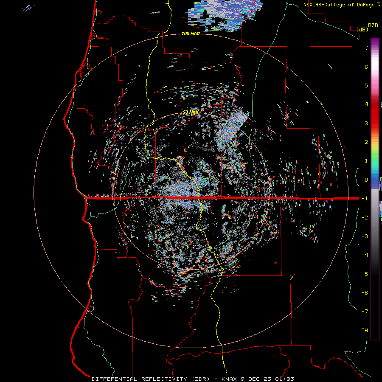The height and width of the screenshot is (382, 382).
Task: Click the -6 value on the color scale
Action: point(365,293)
